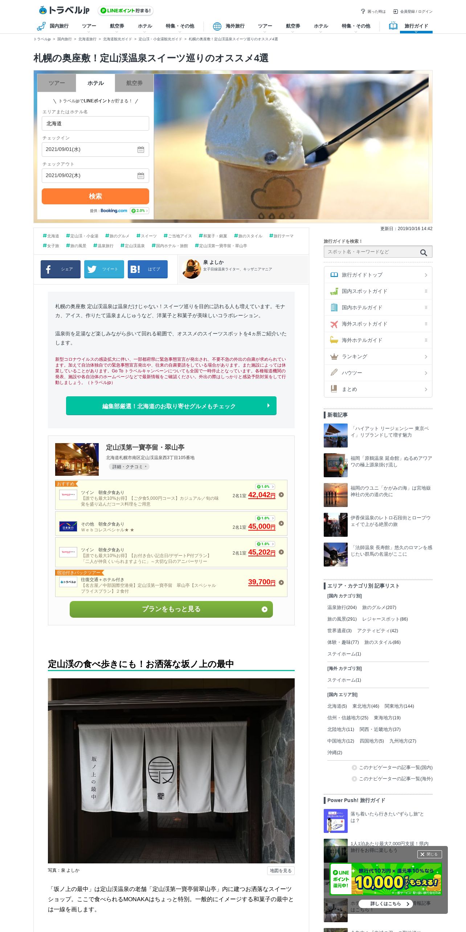466x932 pixels.
Task: Select the 旅行ガイド navigation item
Action: pyautogui.click(x=416, y=26)
